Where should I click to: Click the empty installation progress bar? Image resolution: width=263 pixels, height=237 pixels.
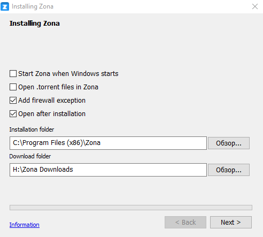(131, 208)
